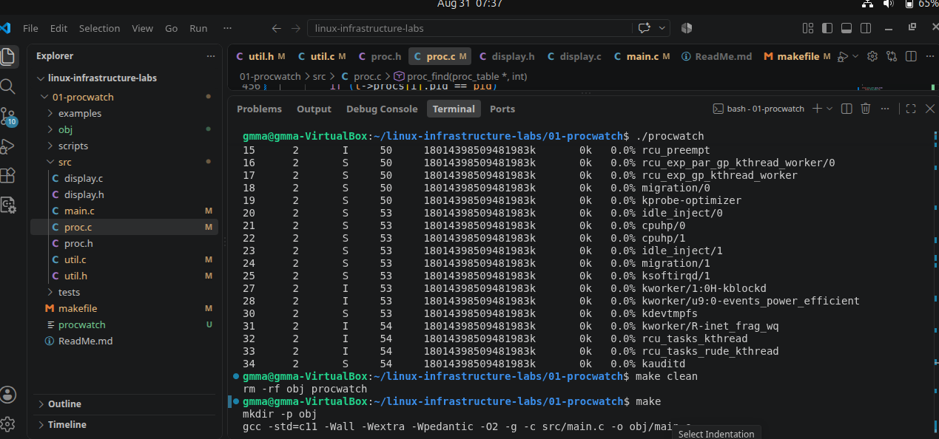
Task: Open Source Control view with 10 badge
Action: click(8, 117)
